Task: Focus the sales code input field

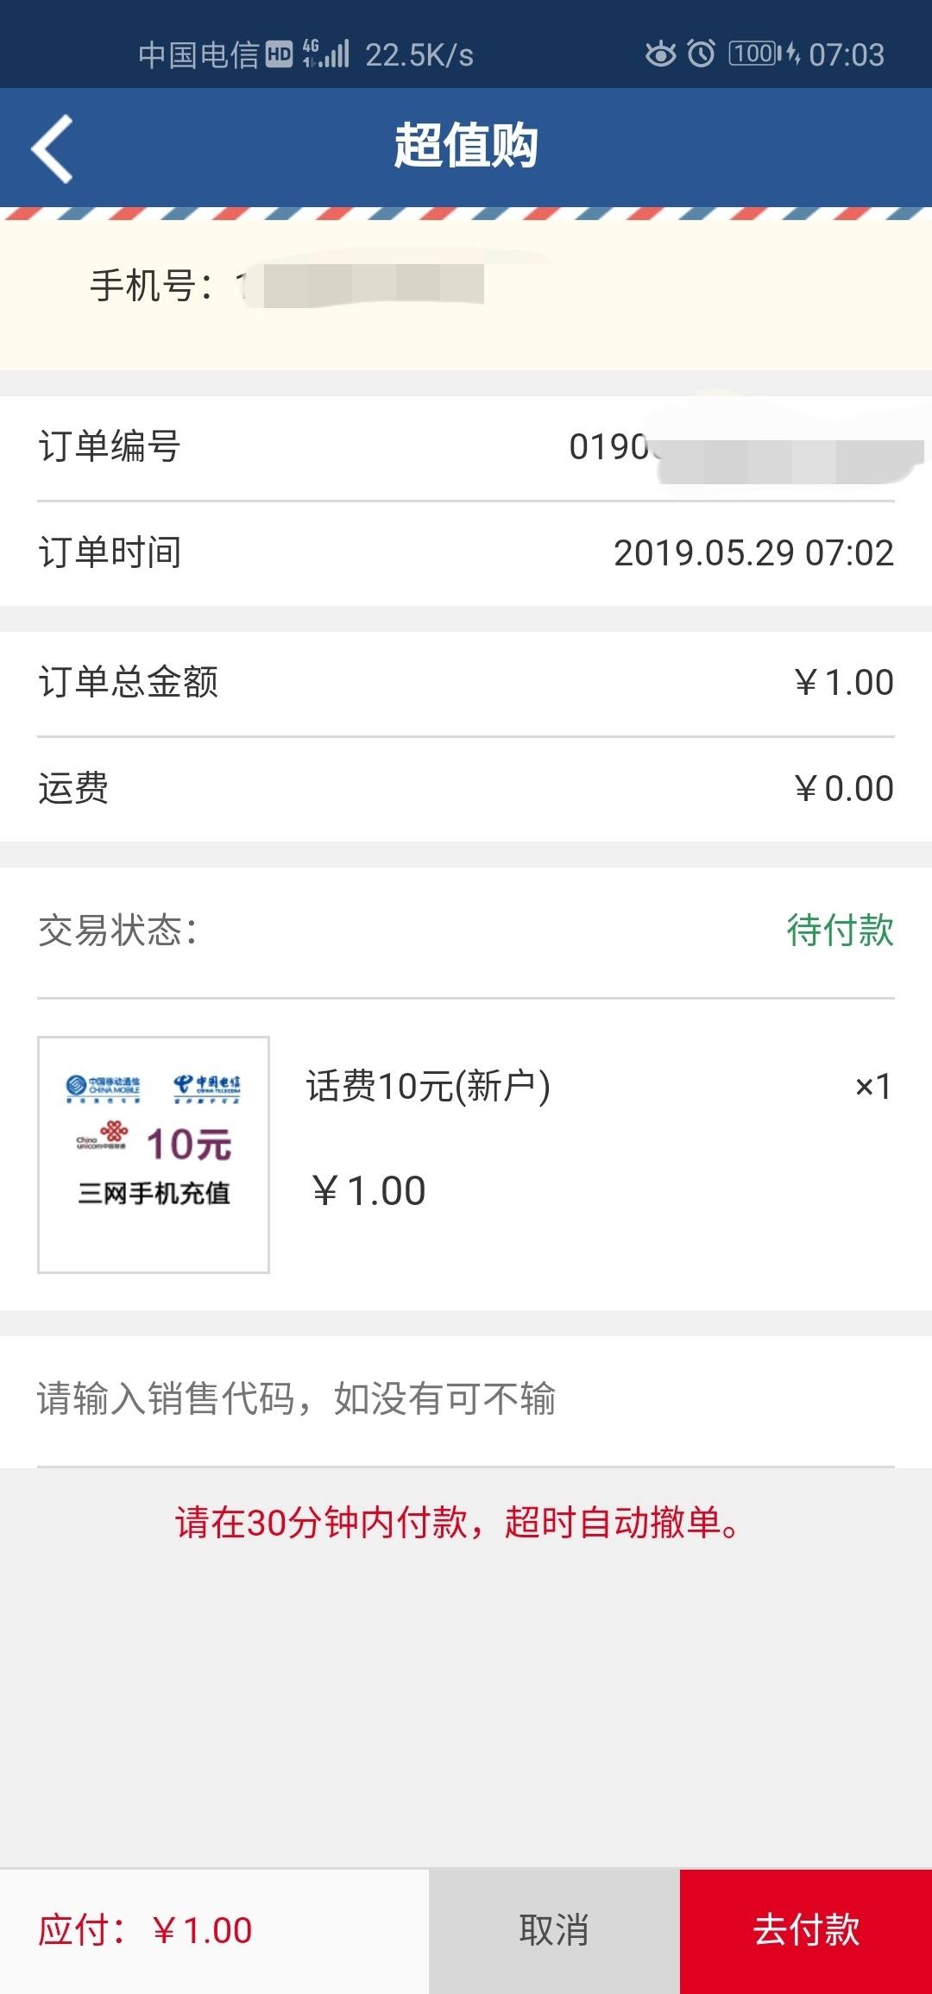Action: (466, 1400)
